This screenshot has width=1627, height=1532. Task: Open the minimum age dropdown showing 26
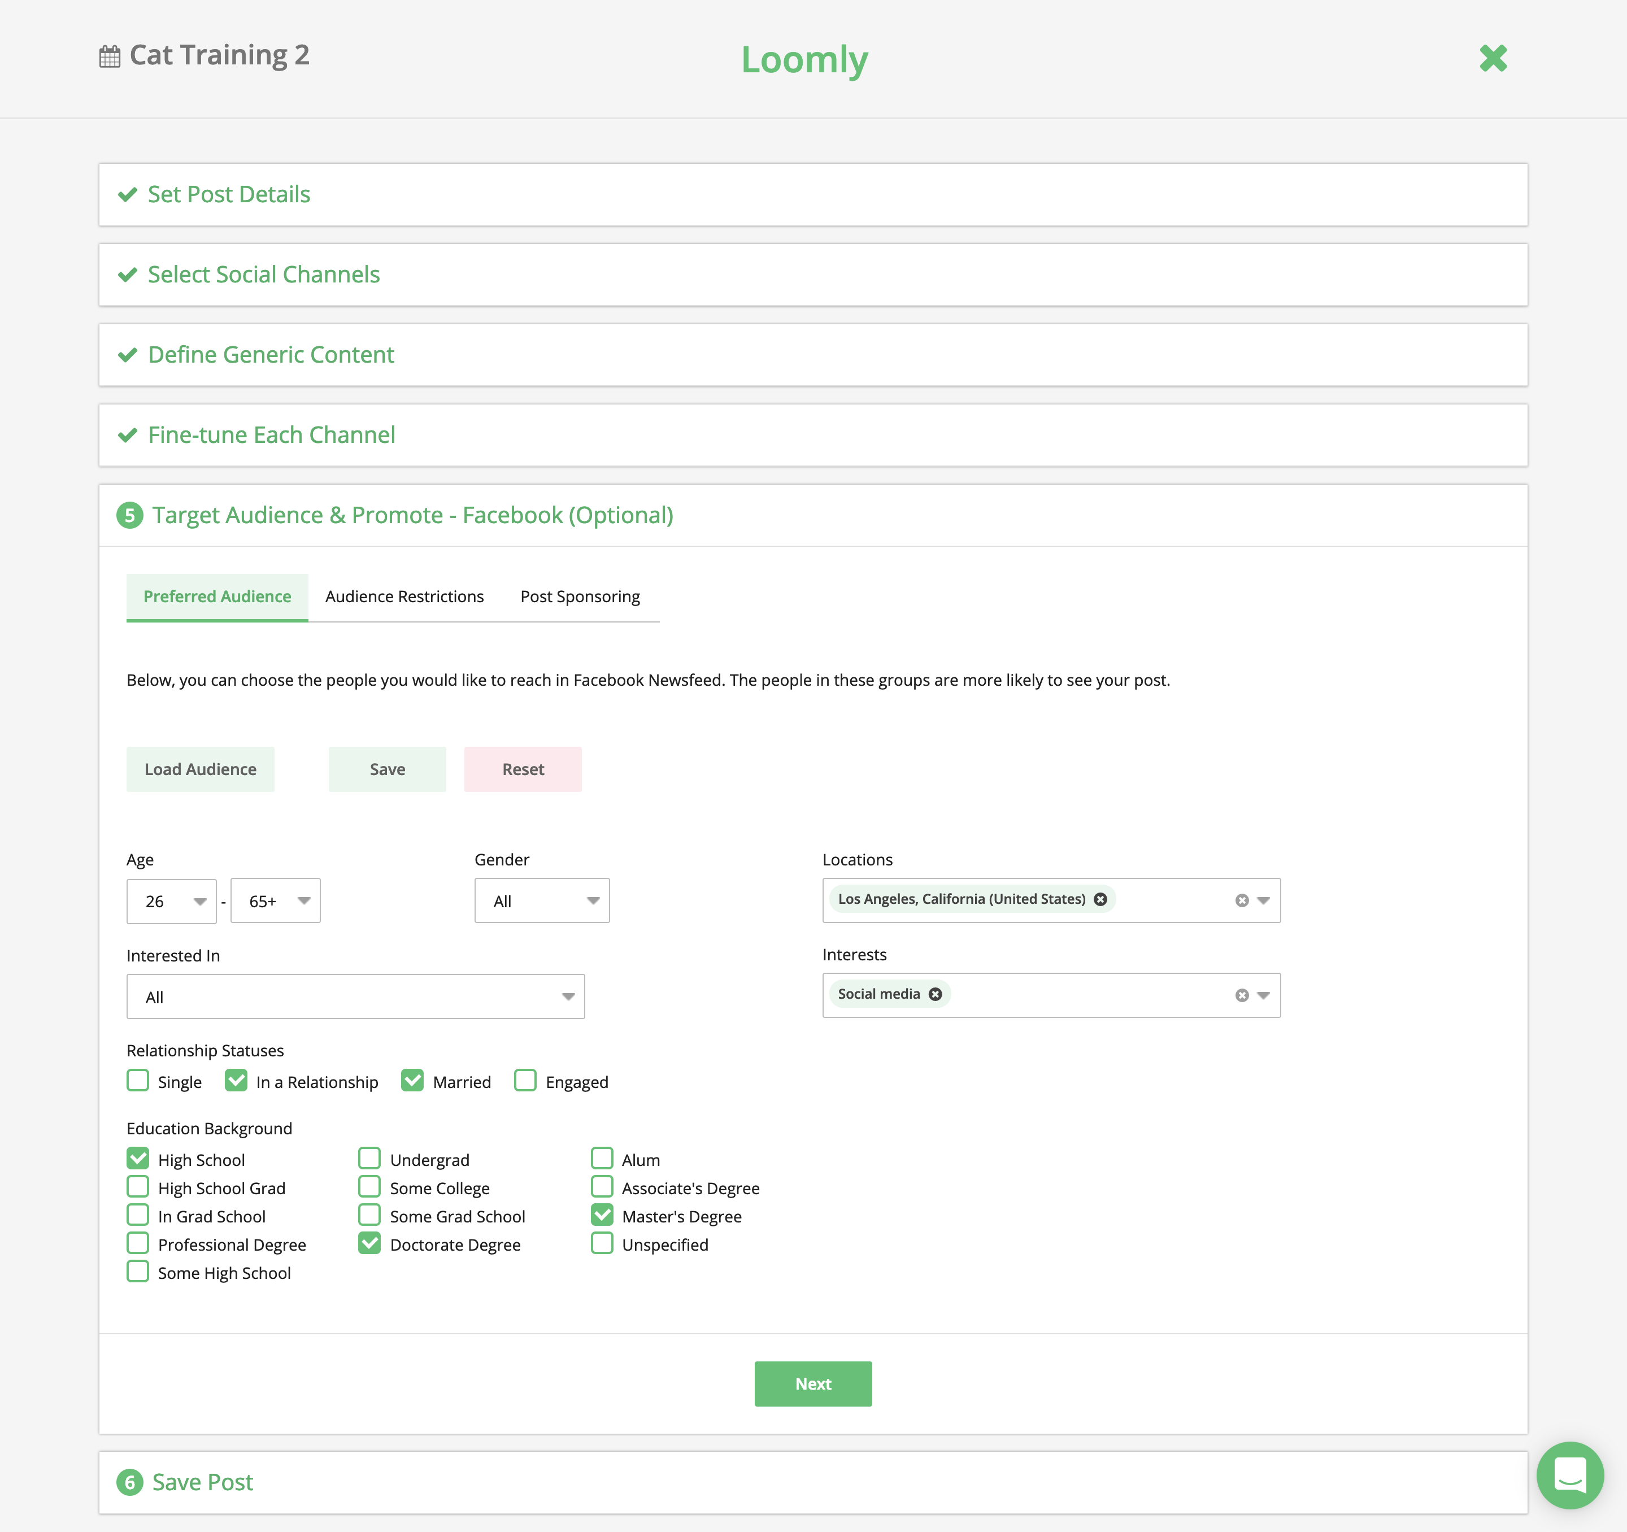(x=171, y=901)
